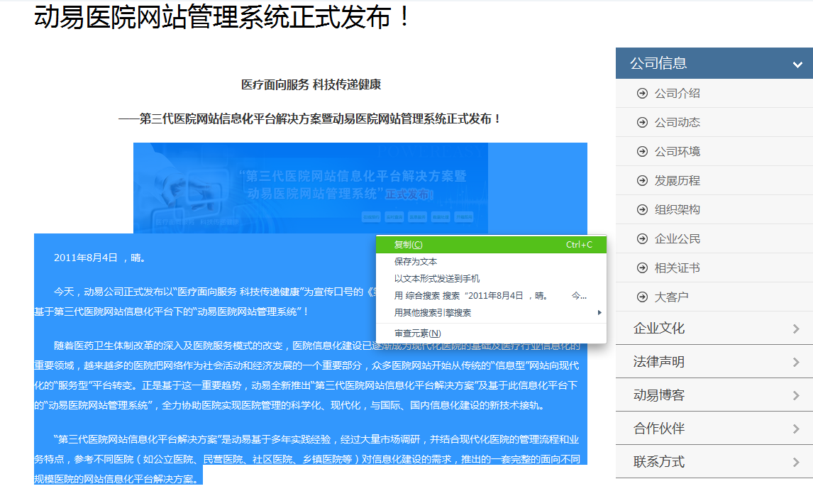Screen dimensions: 813x496
Task: Collapse the 公司信息 section chevron
Action: tap(797, 65)
